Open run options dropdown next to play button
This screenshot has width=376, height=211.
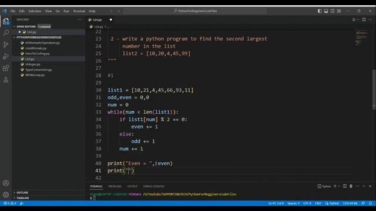pos(358,19)
